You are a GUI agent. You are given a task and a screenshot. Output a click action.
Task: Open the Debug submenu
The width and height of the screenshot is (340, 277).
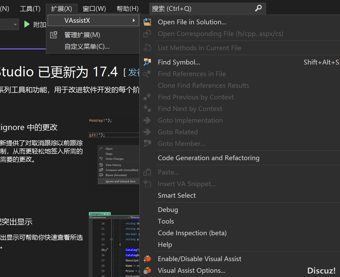(240, 210)
